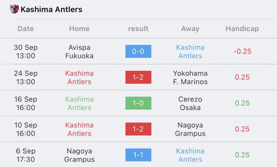Open the 1-2 result against Nagoya Grampus
The image size is (277, 167).
(138, 129)
